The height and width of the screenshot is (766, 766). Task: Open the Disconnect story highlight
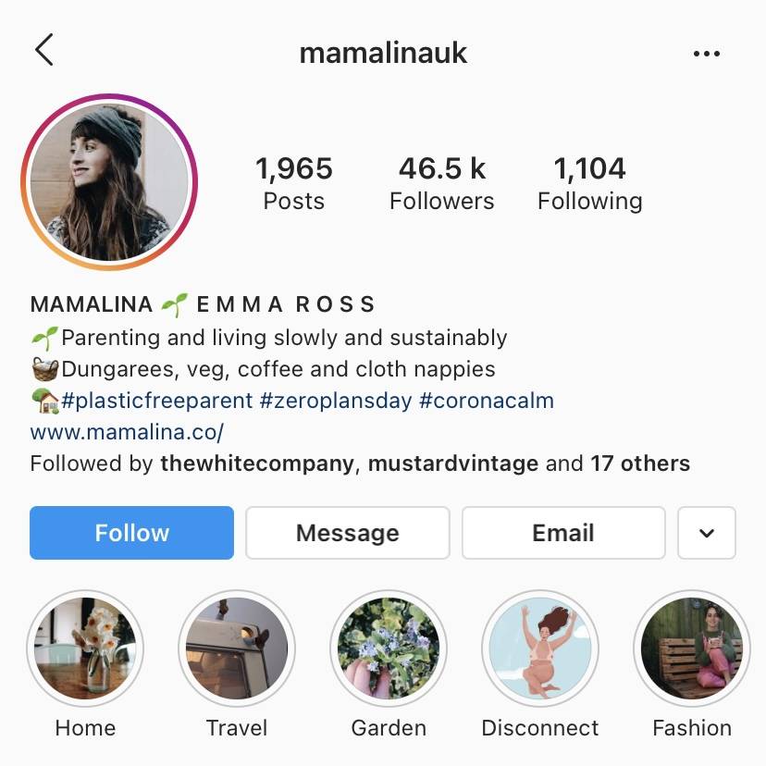tap(540, 649)
